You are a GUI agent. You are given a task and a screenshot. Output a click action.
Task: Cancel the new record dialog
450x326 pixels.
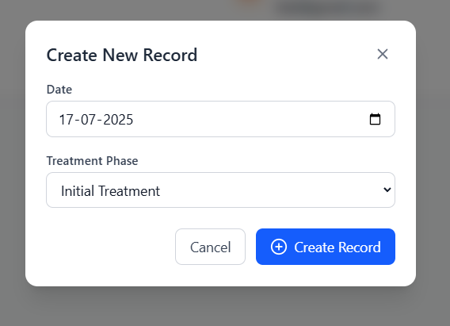211,247
